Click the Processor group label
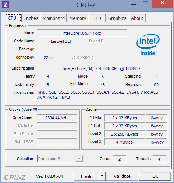This screenshot has height=183, width=174. click(18, 25)
